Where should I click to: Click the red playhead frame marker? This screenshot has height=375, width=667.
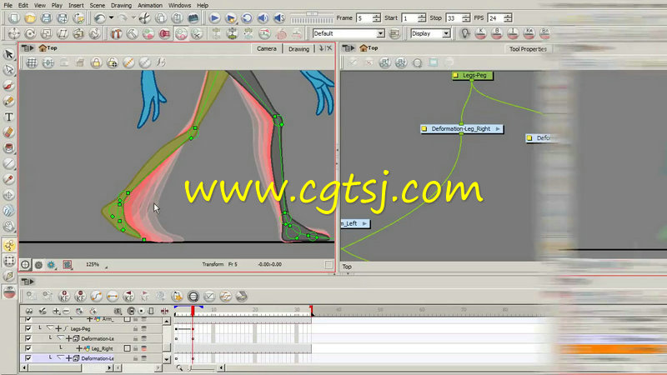point(193,311)
